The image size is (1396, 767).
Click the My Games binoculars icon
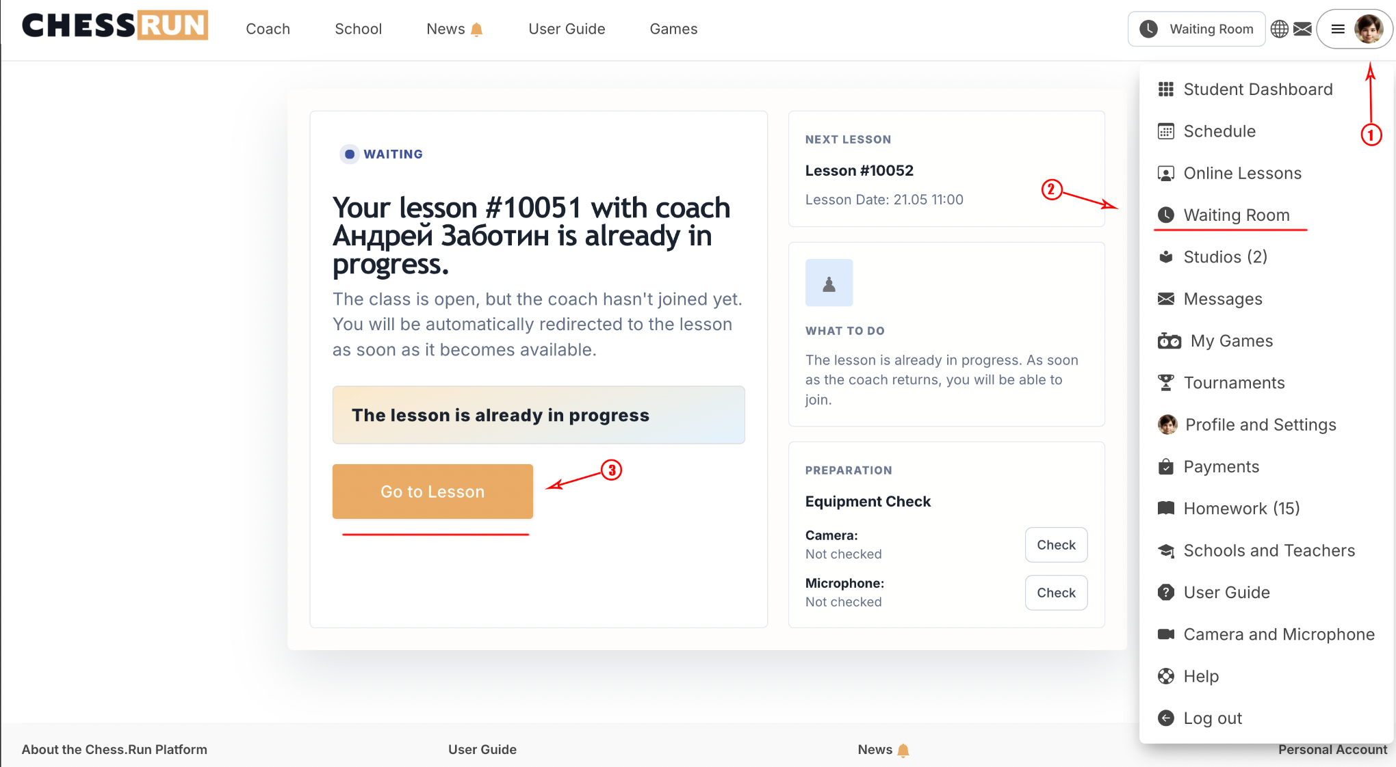pyautogui.click(x=1169, y=340)
